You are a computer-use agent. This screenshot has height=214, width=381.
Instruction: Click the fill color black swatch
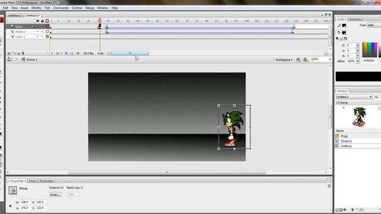coord(344,33)
